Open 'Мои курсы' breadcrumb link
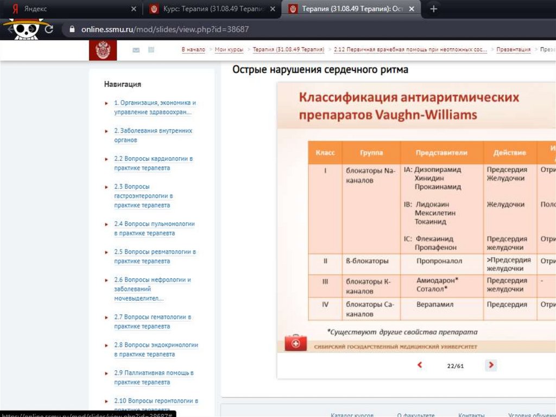Image resolution: width=556 pixels, height=417 pixels. (x=229, y=49)
